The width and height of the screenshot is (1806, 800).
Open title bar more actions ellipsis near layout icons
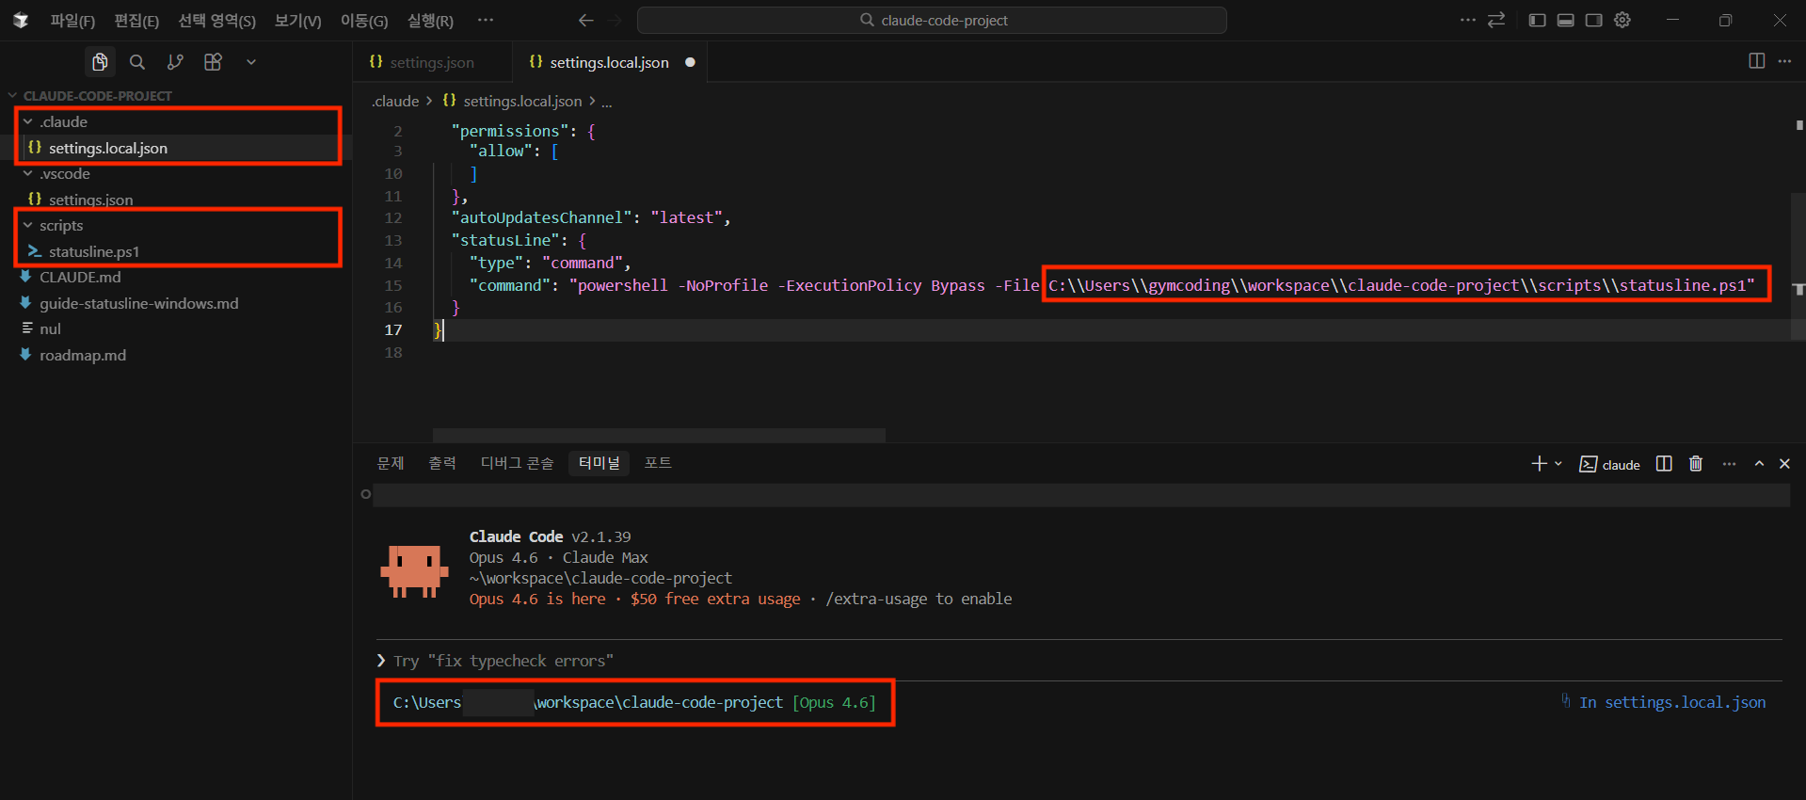tap(1468, 20)
